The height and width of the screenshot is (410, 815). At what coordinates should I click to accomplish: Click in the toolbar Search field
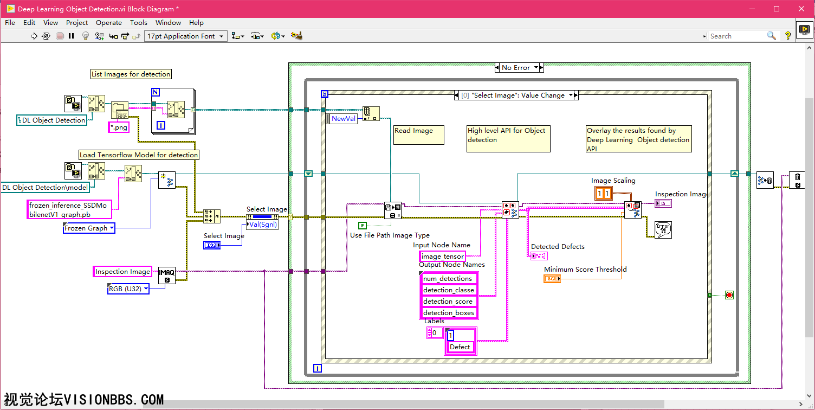coord(737,36)
